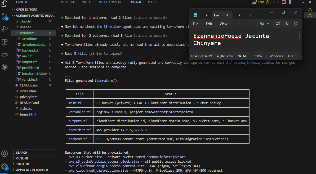Screen dimensions: 316x174
Task: Switch to the Output tab
Action: (87, 2)
